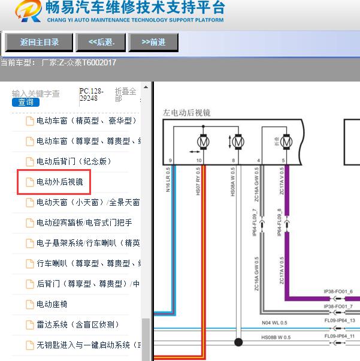
Task: Click connector label IP64-FL09_8
Action: coord(279,222)
